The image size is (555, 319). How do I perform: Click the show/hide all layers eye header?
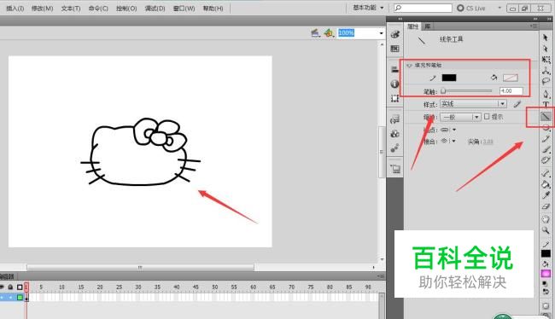coord(2,287)
